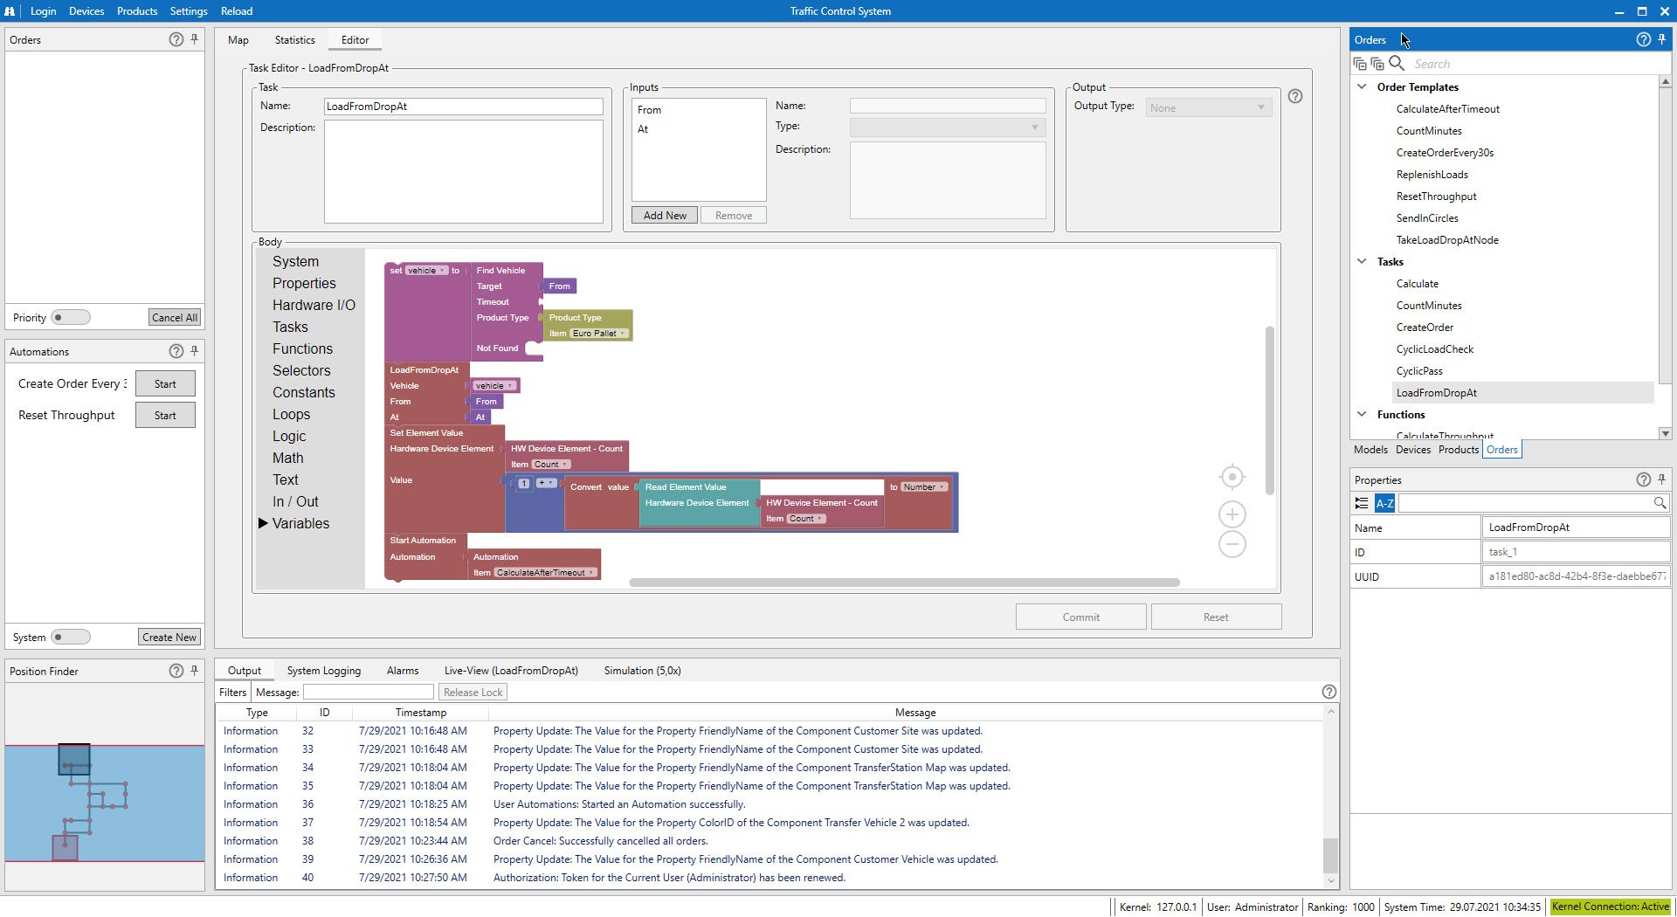
Task: Switch to the Map tab
Action: click(x=238, y=40)
